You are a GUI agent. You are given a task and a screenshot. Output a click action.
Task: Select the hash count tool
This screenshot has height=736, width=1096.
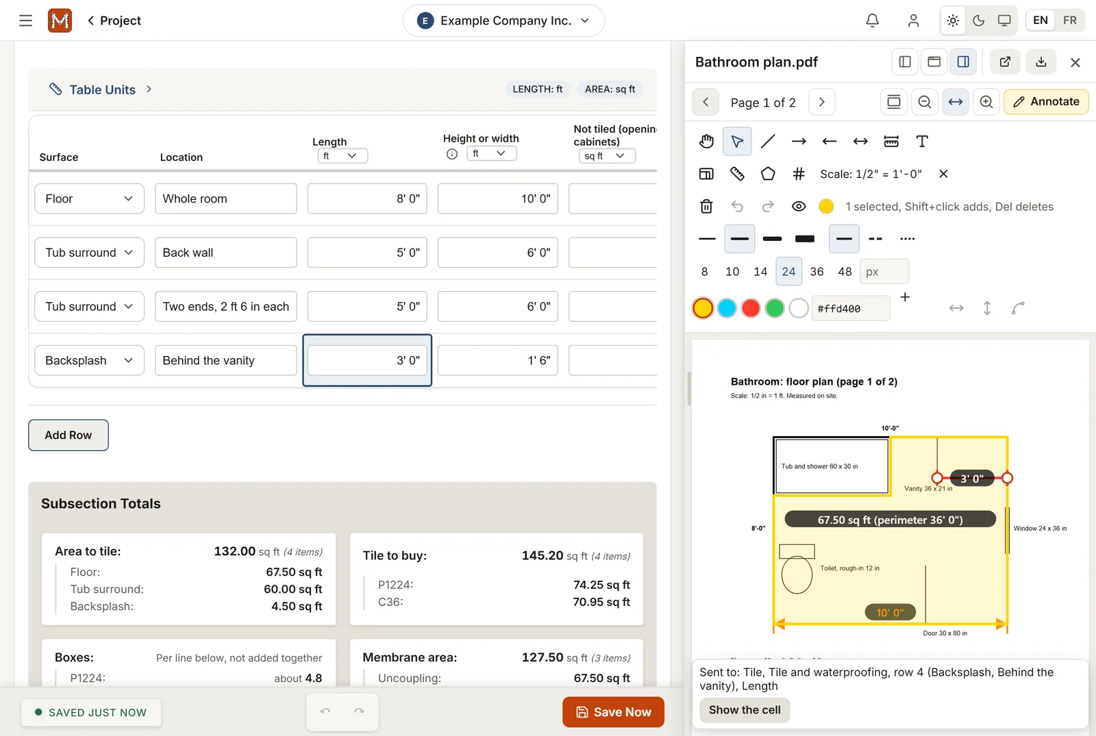(x=799, y=174)
